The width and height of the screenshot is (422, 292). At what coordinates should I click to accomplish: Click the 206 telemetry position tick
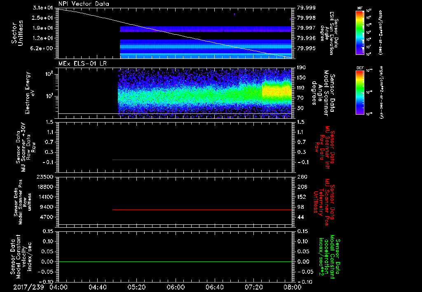(x=302, y=187)
